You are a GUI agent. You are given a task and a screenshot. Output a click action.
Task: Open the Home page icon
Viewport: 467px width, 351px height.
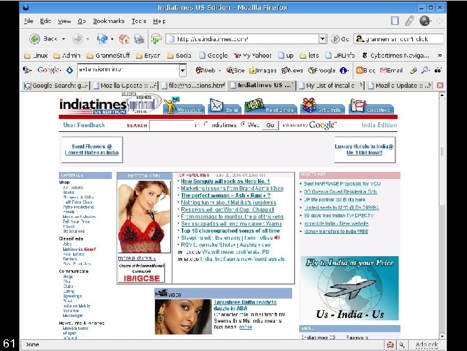124,39
